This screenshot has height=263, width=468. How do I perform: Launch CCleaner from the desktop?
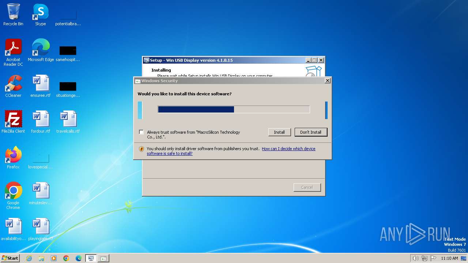tap(13, 86)
